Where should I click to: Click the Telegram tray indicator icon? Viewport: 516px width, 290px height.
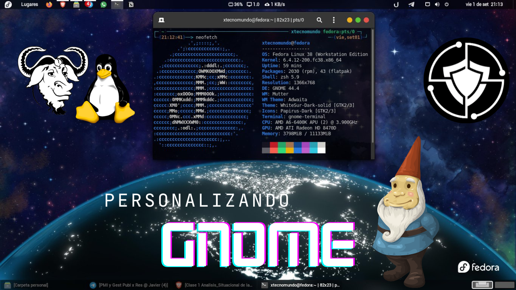(411, 4)
